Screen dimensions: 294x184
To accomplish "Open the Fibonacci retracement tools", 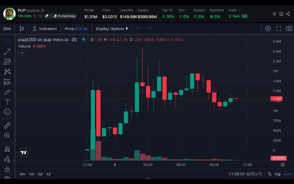I will [x=7, y=61].
